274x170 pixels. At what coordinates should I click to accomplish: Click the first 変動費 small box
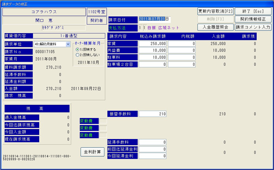[x=103, y=121]
